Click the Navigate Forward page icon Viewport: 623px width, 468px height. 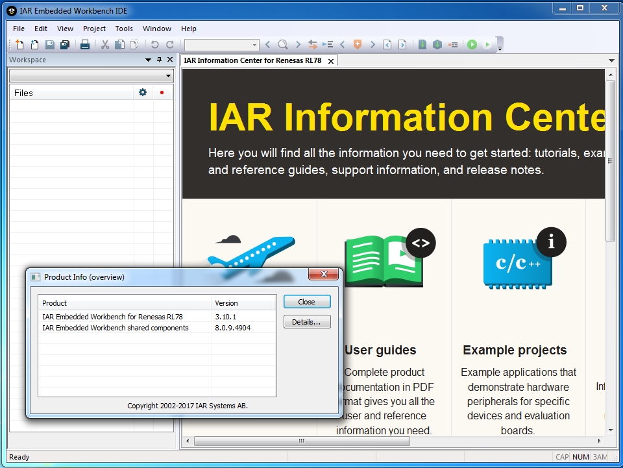pos(402,45)
